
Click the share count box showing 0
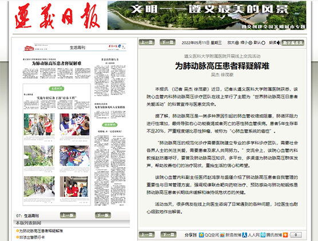point(296,235)
